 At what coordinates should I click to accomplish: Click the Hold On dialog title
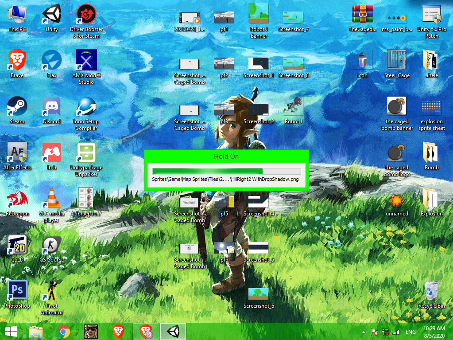click(226, 156)
